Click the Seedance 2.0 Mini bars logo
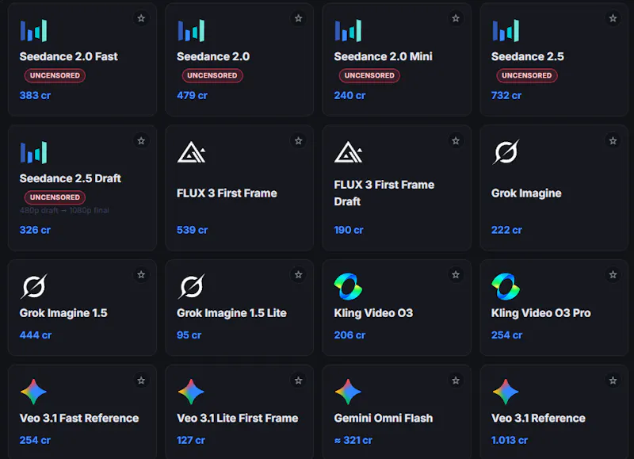This screenshot has width=634, height=459. point(348,30)
